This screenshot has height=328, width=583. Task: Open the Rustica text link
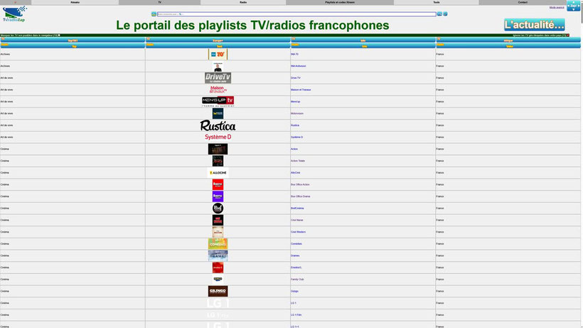tap(295, 125)
